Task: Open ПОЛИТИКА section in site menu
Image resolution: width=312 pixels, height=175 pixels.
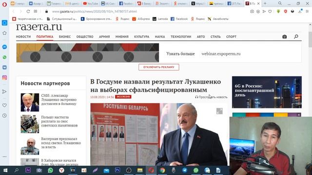Action: pos(45,37)
